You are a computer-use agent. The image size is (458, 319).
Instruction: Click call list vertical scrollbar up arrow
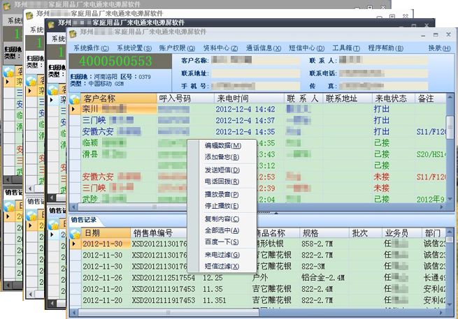pyautogui.click(x=450, y=97)
